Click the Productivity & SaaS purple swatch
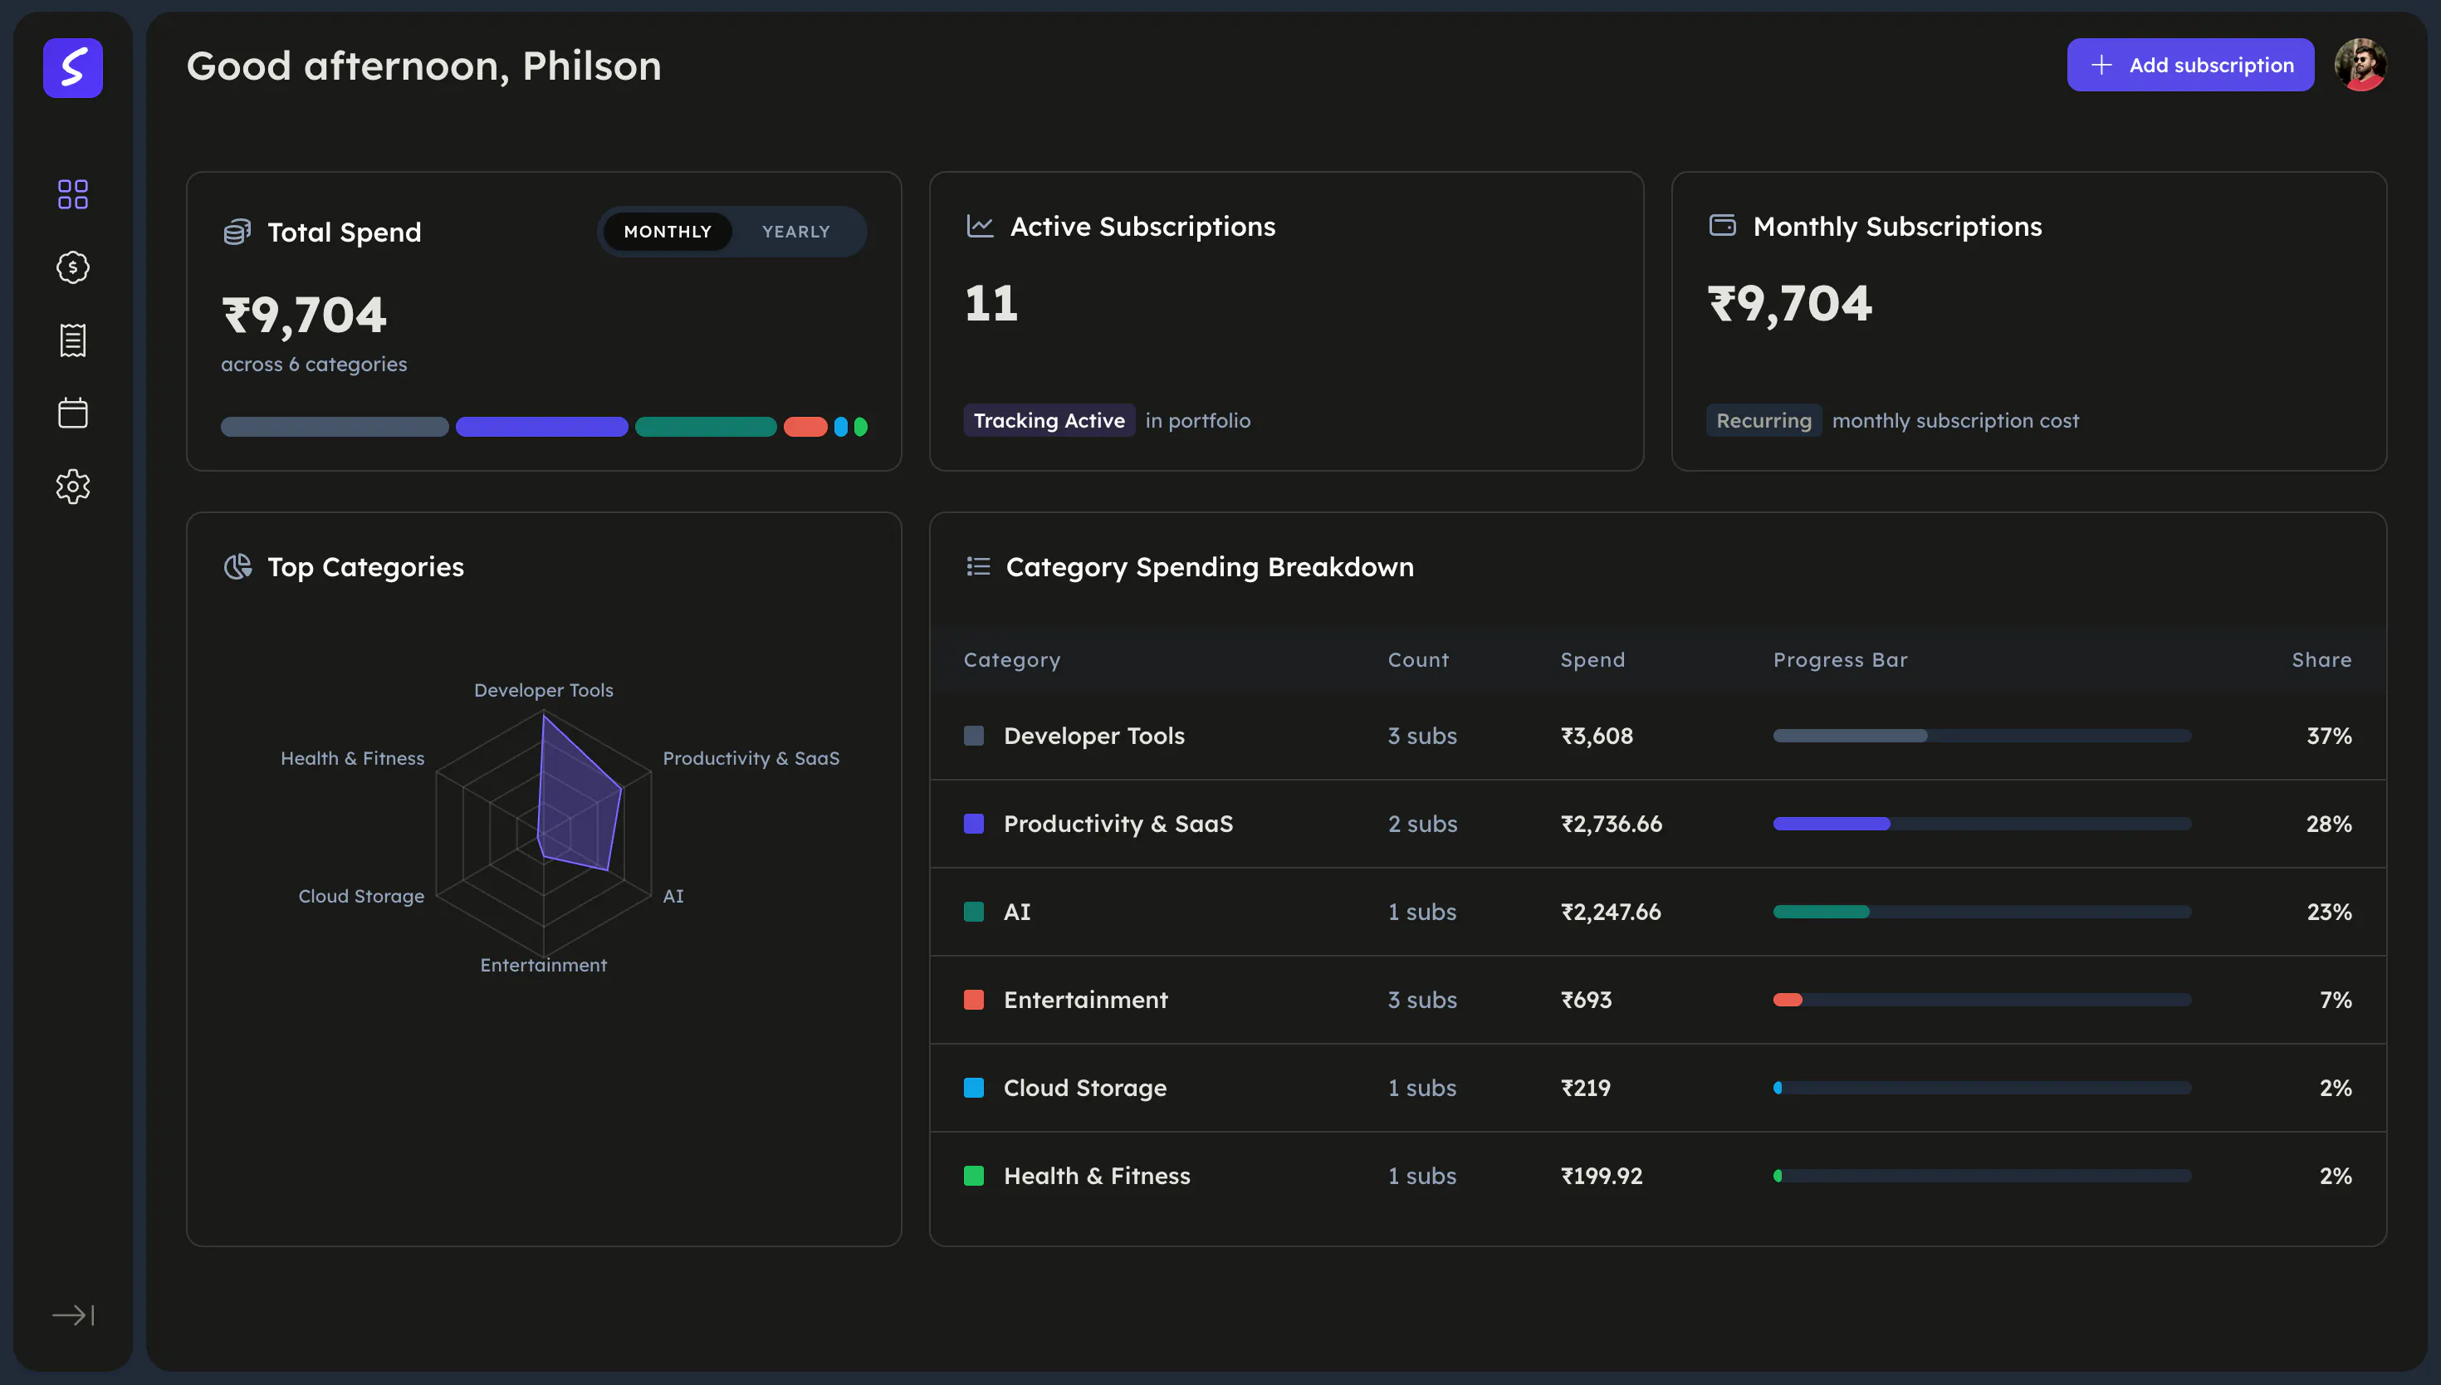 (974, 824)
